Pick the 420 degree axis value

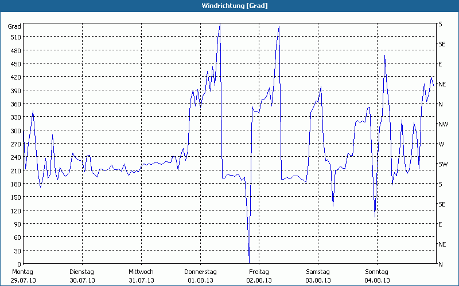point(15,77)
